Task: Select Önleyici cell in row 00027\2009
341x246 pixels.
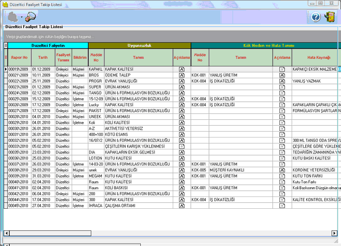Action: tap(63, 111)
